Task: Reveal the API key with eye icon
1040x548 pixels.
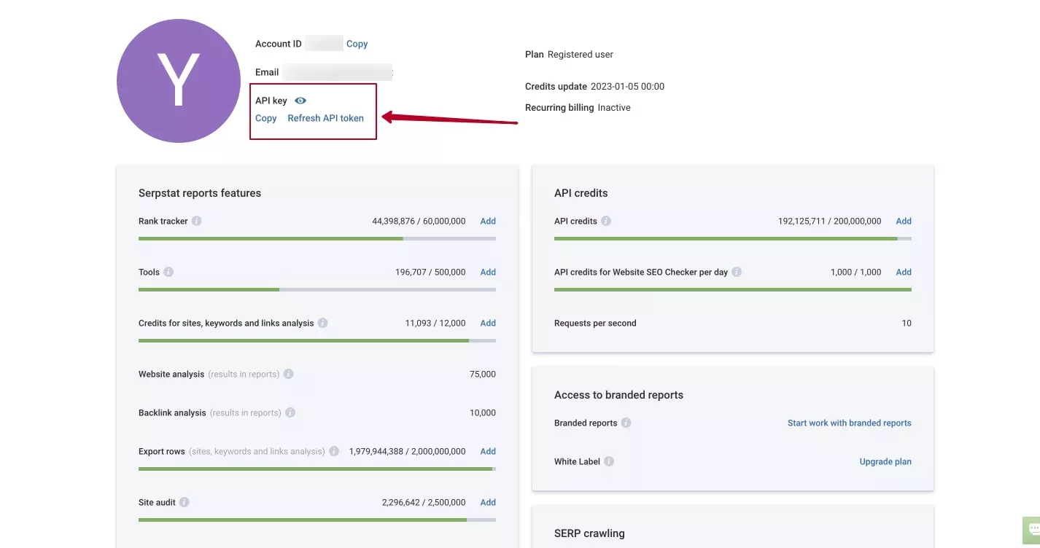Action: 300,101
